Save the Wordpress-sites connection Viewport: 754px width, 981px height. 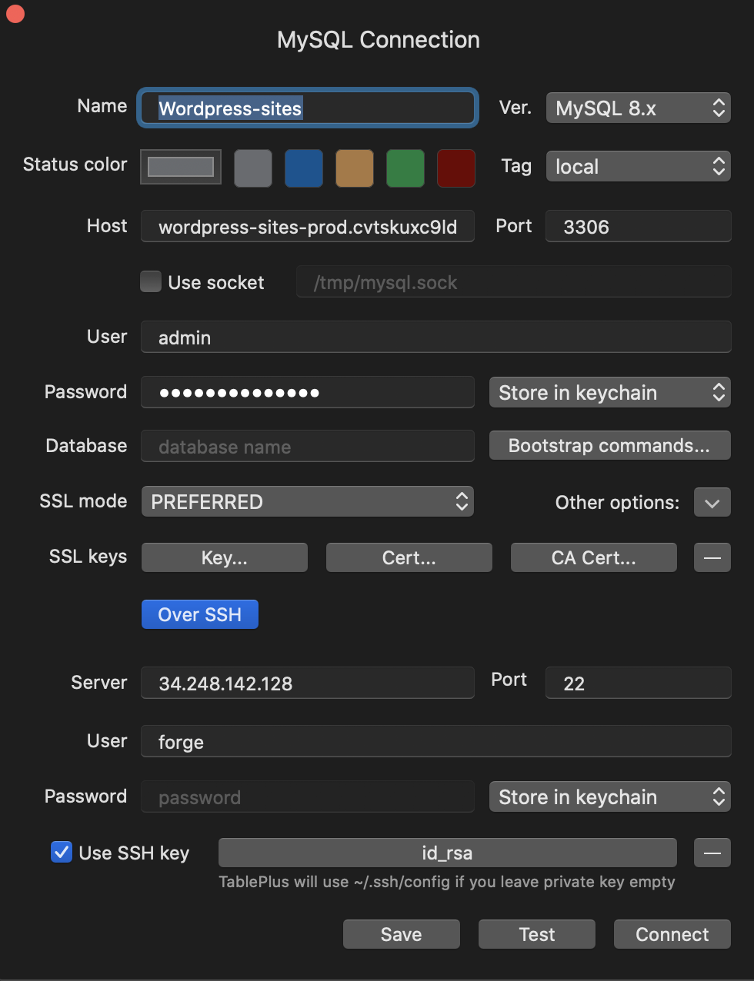pyautogui.click(x=401, y=934)
